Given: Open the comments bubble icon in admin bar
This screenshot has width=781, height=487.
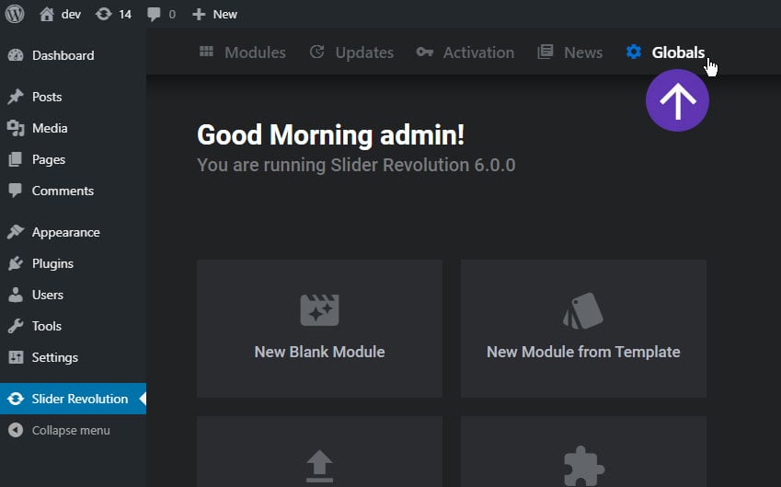Looking at the screenshot, I should 154,14.
